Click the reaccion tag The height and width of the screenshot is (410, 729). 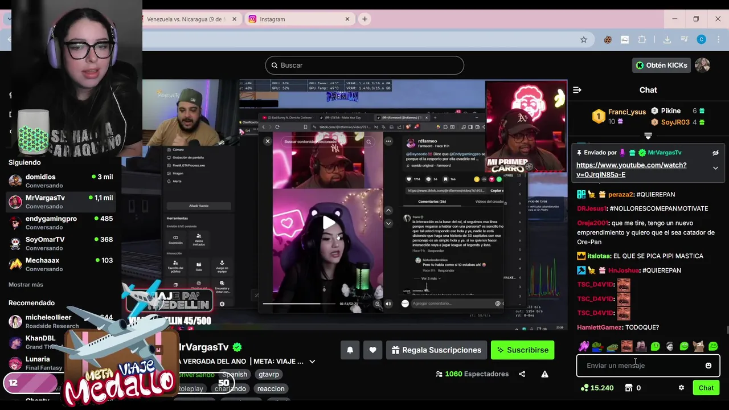pos(271,389)
